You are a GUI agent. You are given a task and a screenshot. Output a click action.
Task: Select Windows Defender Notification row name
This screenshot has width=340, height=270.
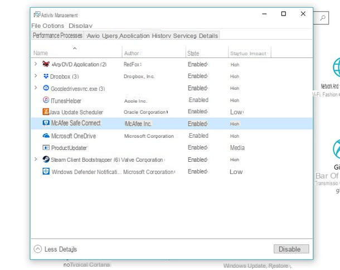[86, 172]
